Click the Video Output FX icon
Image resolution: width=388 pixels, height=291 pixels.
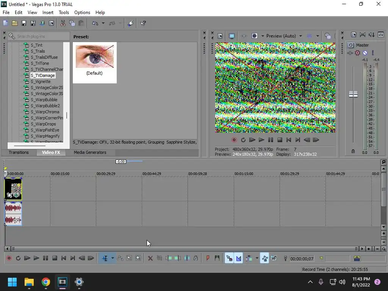[244, 36]
